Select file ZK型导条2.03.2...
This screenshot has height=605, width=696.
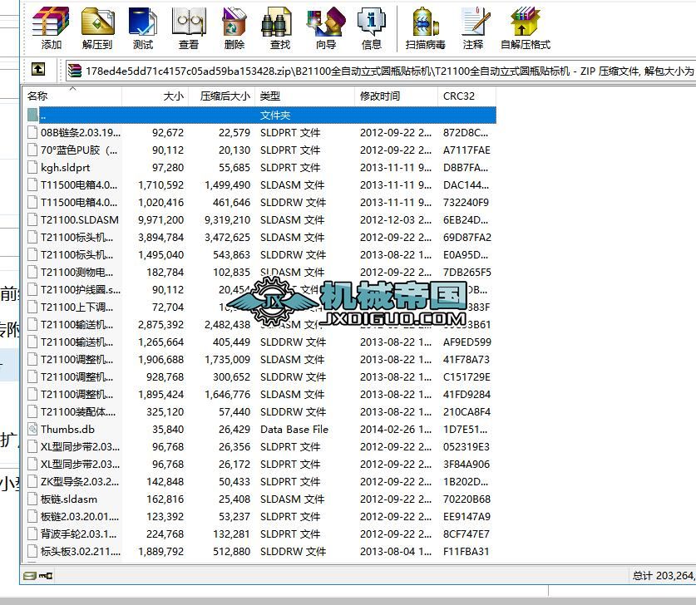(261, 482)
